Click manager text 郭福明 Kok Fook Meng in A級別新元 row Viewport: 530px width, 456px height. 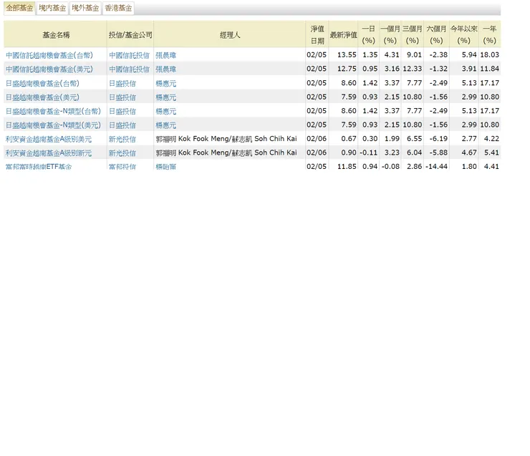pos(193,152)
